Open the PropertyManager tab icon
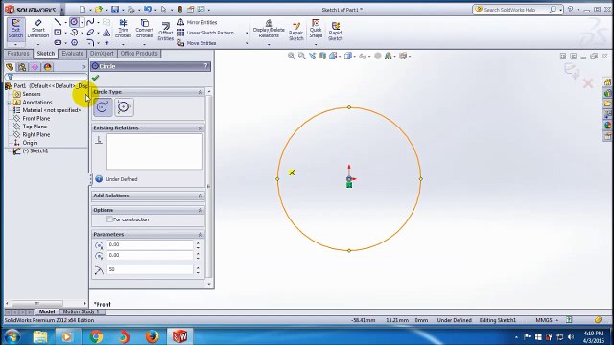The height and width of the screenshot is (345, 614). click(x=22, y=67)
